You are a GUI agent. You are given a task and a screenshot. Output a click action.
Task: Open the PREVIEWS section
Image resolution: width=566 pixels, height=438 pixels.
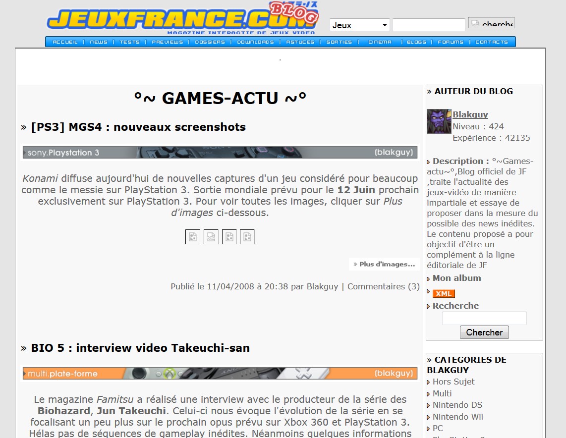coord(168,42)
